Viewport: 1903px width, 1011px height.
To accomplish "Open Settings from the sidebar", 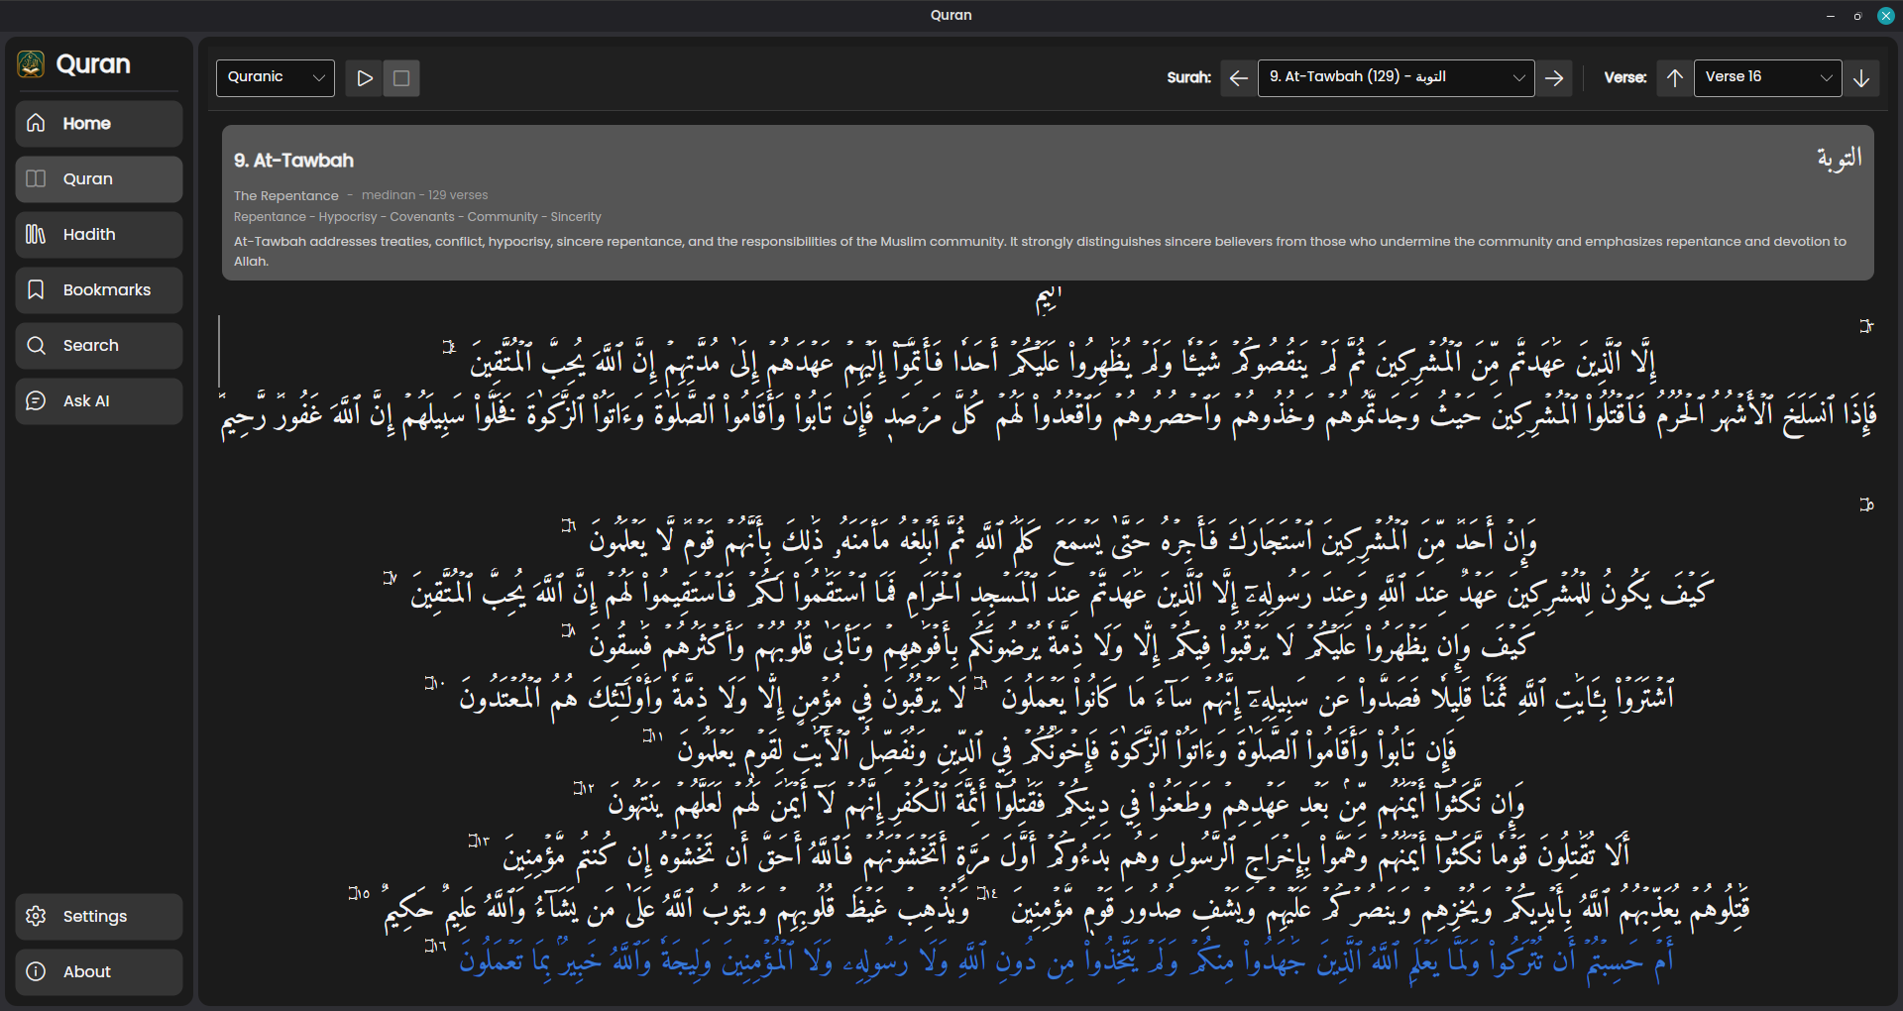I will pos(99,917).
